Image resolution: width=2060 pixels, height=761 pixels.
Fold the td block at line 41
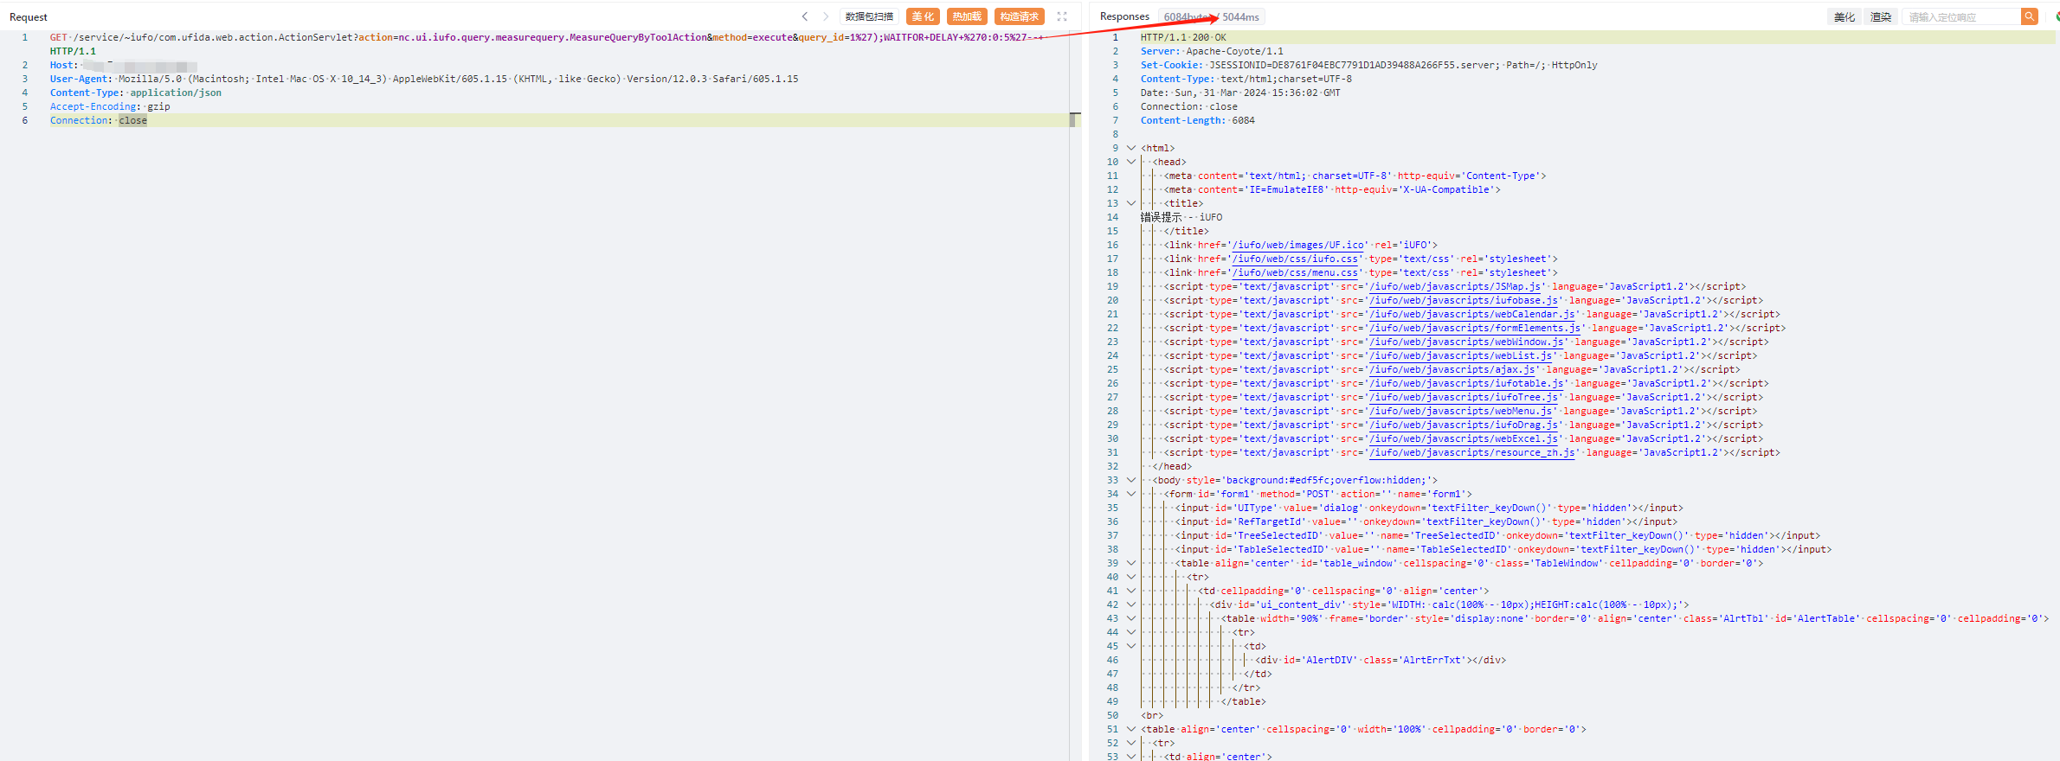pyautogui.click(x=1130, y=591)
